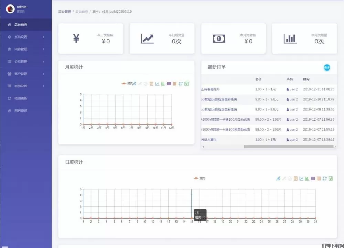The width and height of the screenshot is (344, 248).
Task: Switch monthly chart to line type
Action: [x=157, y=84]
